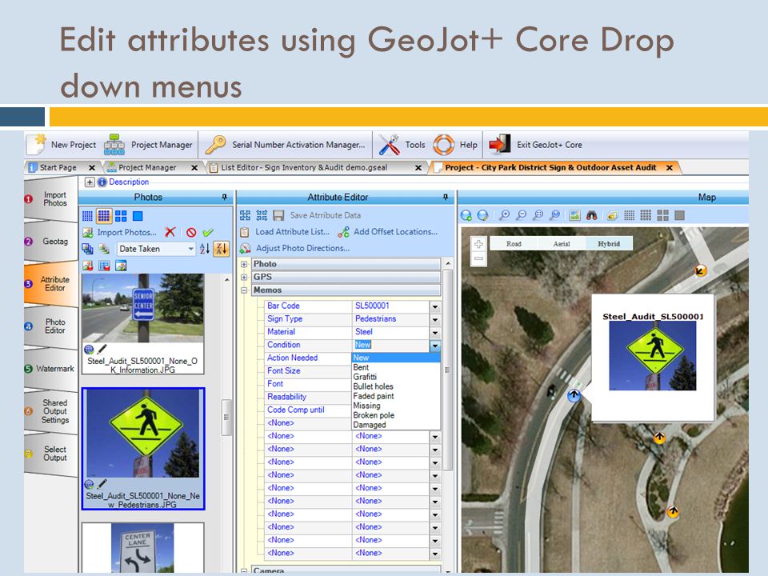This screenshot has height=576, width=768.
Task: Pin the Attribute Editor panel
Action: point(446,197)
